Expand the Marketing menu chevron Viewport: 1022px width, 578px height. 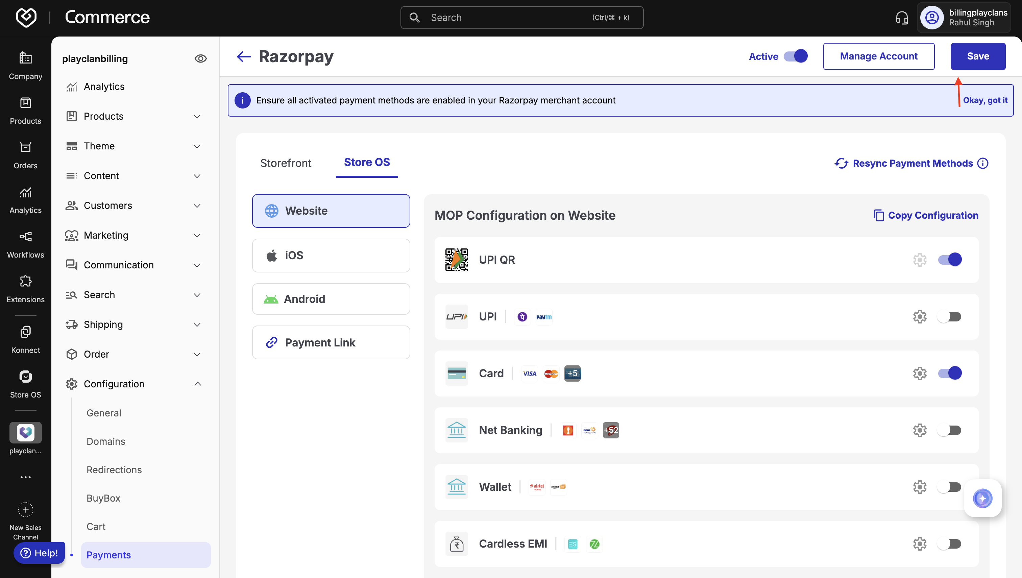[197, 235]
